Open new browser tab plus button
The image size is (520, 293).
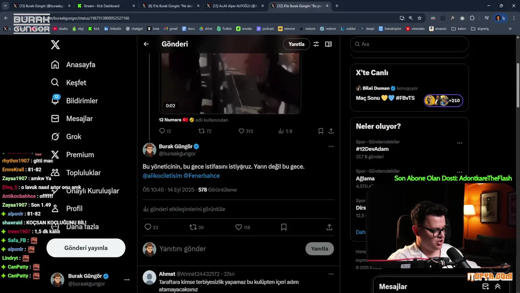click(337, 6)
